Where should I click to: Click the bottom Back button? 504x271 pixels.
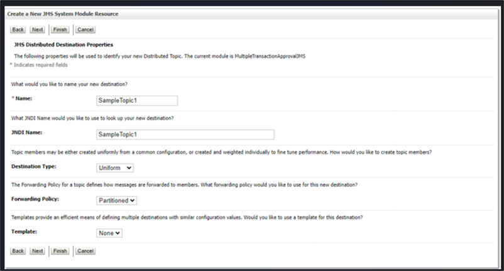pyautogui.click(x=18, y=251)
